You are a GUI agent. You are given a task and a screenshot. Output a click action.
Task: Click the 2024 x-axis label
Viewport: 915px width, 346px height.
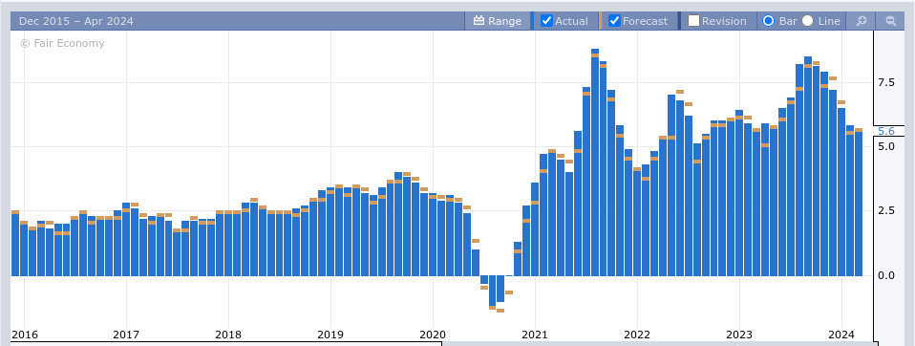(x=841, y=335)
